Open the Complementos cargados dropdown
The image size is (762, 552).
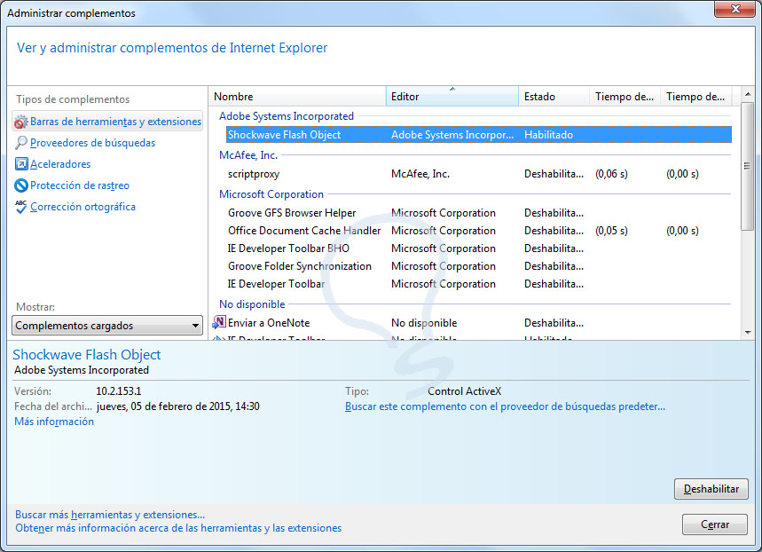pos(107,326)
